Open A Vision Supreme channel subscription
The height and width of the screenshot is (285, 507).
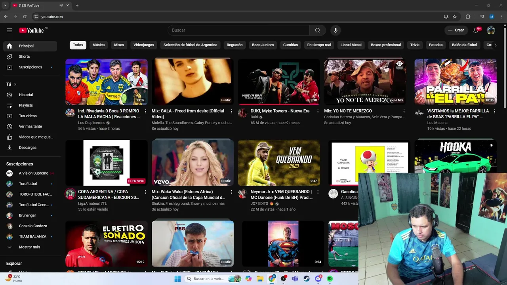(x=30, y=173)
